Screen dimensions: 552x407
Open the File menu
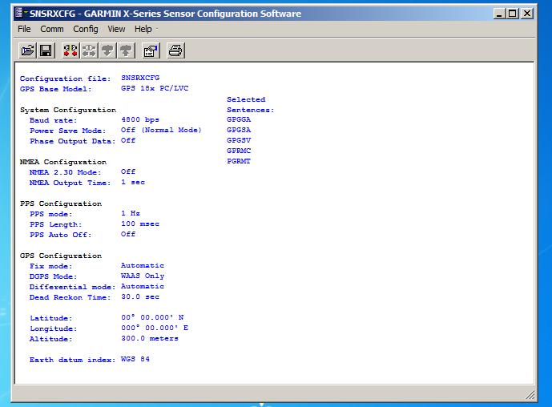coord(24,29)
